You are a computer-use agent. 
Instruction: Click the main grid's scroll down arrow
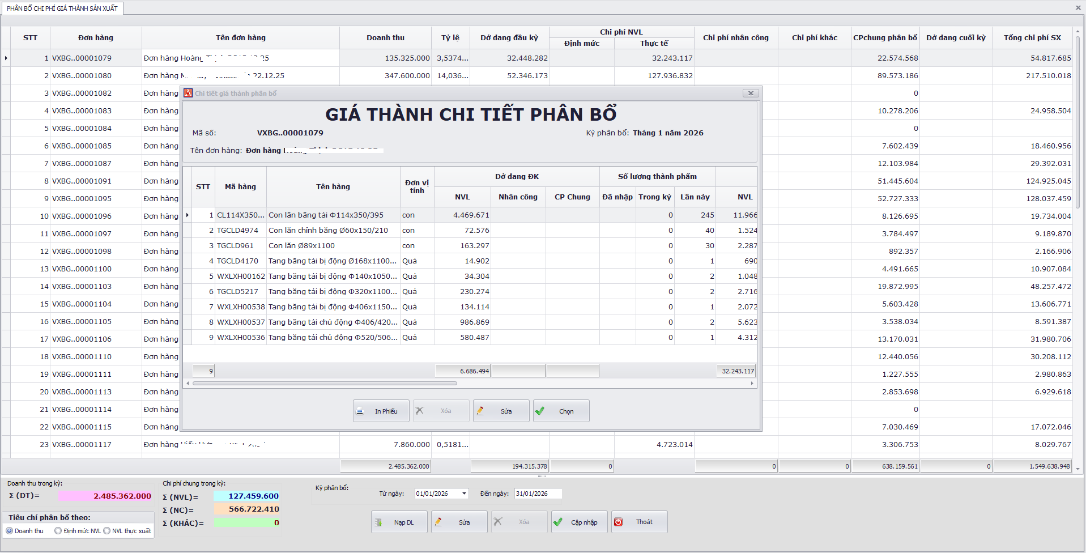click(x=1078, y=469)
